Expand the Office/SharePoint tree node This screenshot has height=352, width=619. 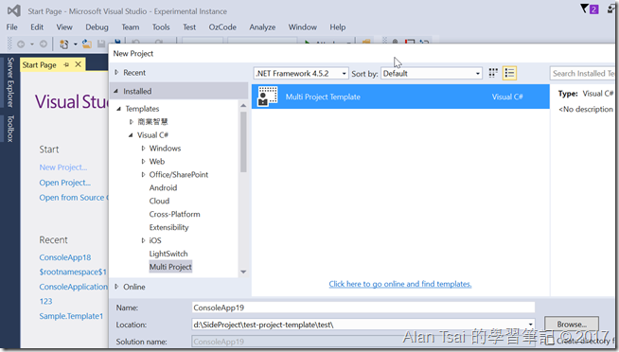tap(143, 174)
